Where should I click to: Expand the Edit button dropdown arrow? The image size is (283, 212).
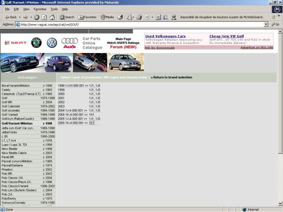pos(152,17)
